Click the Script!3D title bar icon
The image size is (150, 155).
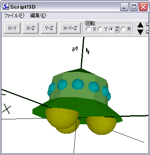pos(6,7)
